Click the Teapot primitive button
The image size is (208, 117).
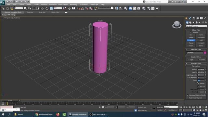click(x=191, y=46)
